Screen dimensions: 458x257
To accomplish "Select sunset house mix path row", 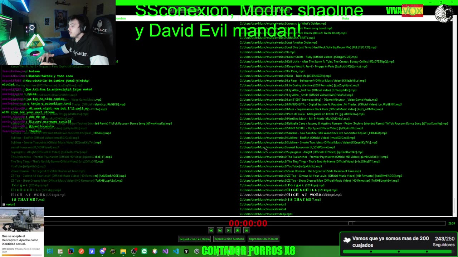I will point(287,147).
